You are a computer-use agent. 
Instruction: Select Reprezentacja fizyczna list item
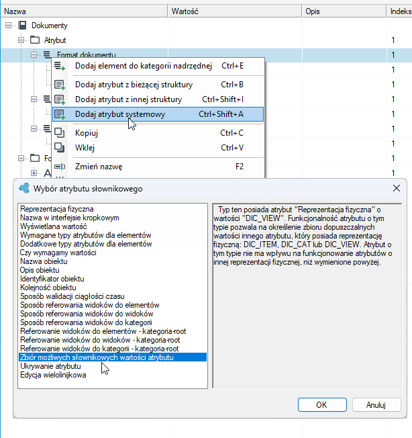pos(57,209)
